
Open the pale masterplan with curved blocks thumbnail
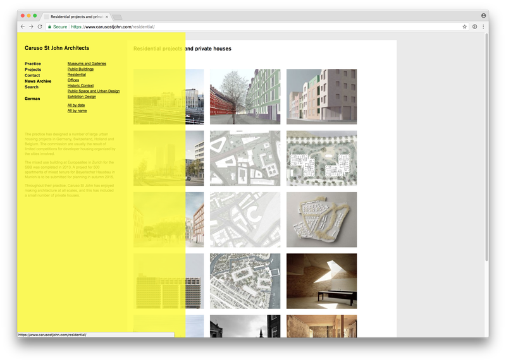pos(245,219)
